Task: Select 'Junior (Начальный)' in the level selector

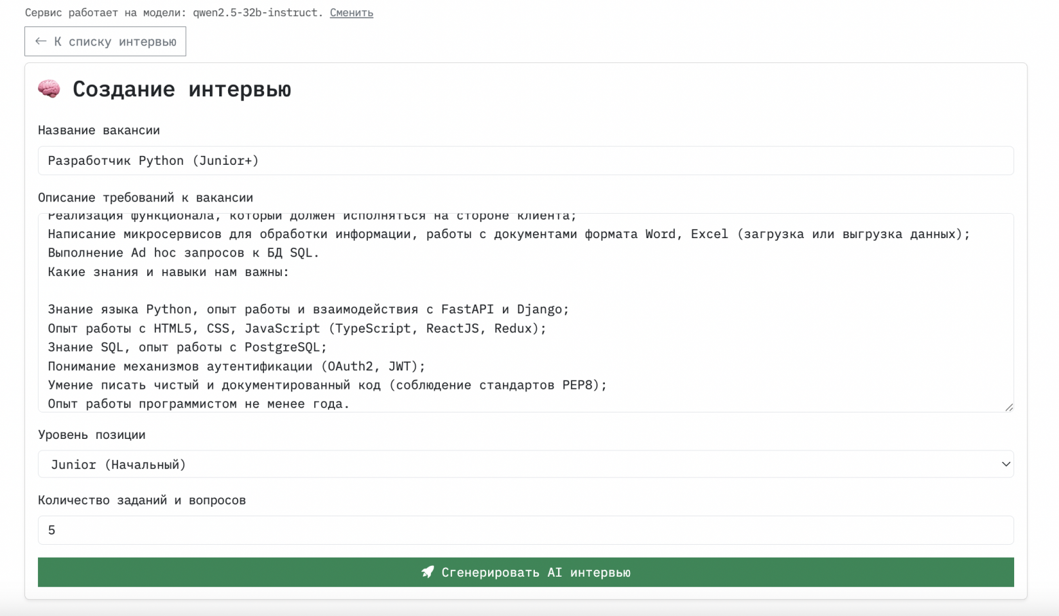Action: coord(526,464)
